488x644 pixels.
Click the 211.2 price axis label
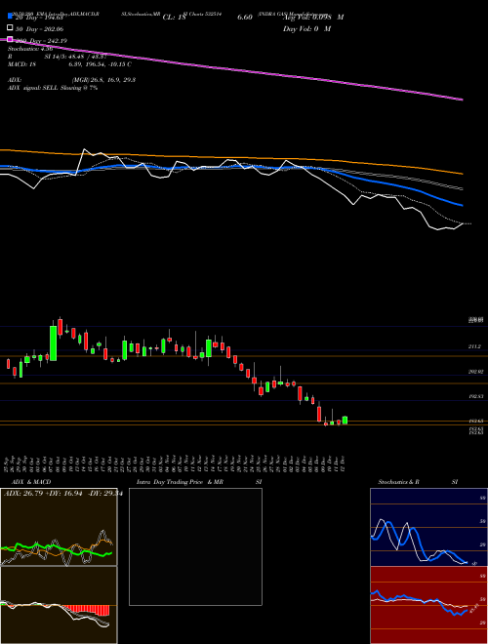[474, 347]
